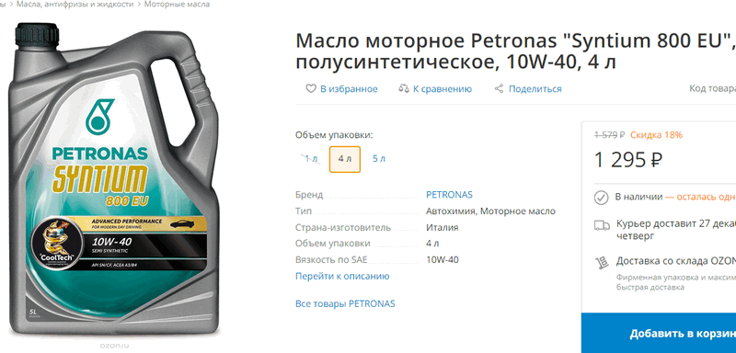The height and width of the screenshot is (353, 736).
Task: Click the В избранное text link
Action: [349, 88]
